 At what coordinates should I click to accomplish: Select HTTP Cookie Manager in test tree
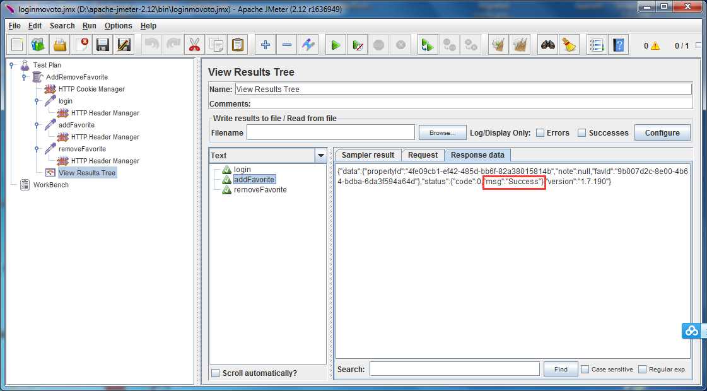tap(91, 90)
